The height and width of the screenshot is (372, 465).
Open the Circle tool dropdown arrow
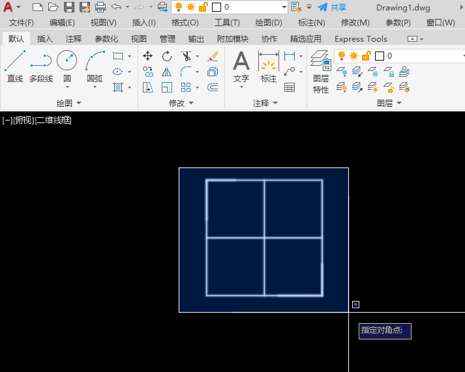pyautogui.click(x=67, y=87)
